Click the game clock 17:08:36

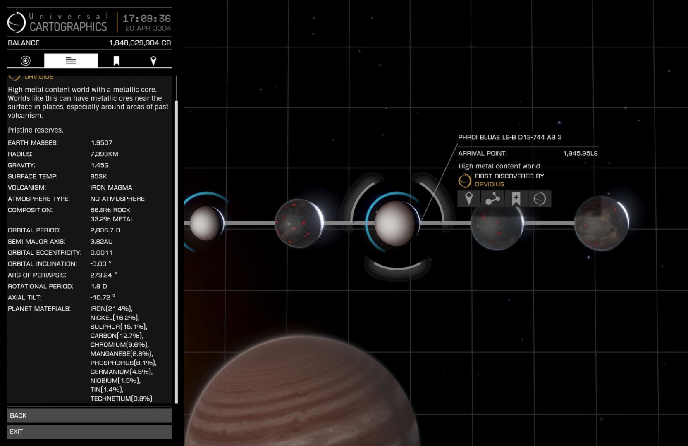pos(146,19)
